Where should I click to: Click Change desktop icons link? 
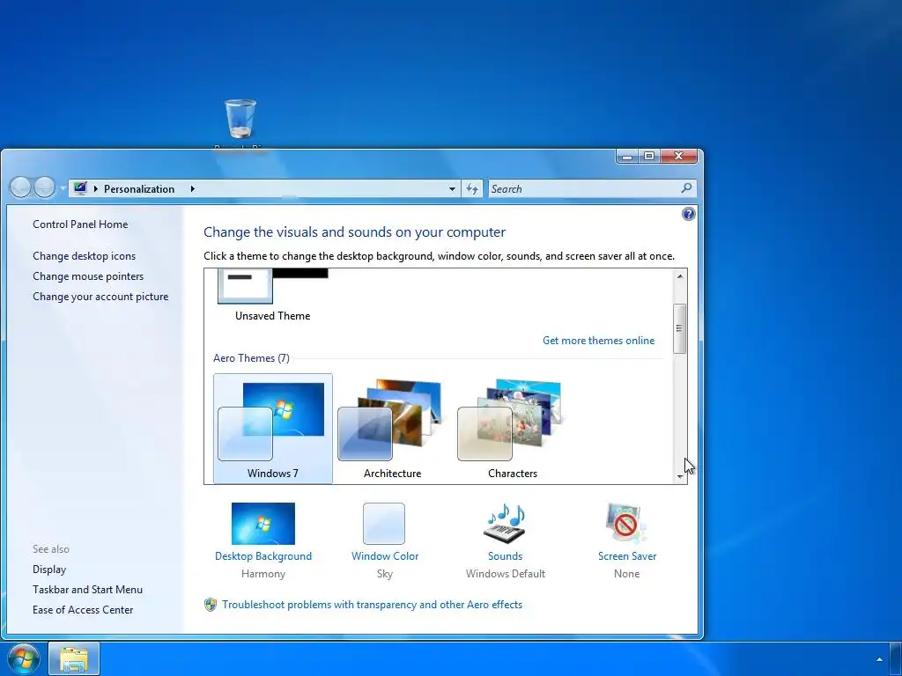(x=84, y=256)
